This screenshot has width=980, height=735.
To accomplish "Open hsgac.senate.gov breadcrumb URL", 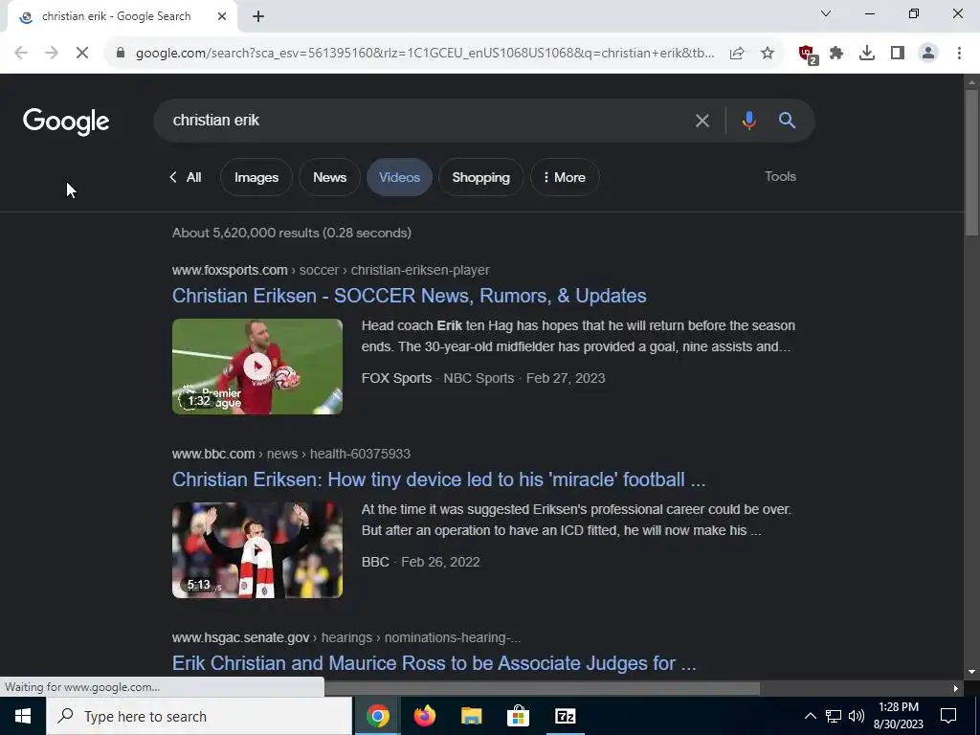I will [346, 637].
